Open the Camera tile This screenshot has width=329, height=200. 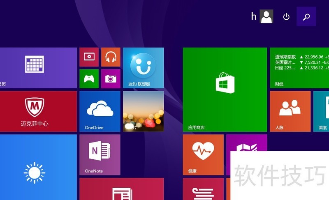click(x=111, y=79)
